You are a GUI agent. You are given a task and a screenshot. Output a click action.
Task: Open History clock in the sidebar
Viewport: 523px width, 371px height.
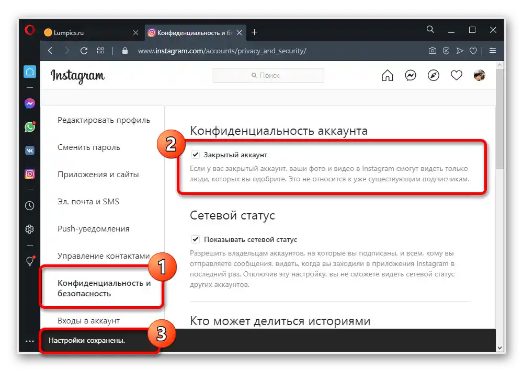30,206
